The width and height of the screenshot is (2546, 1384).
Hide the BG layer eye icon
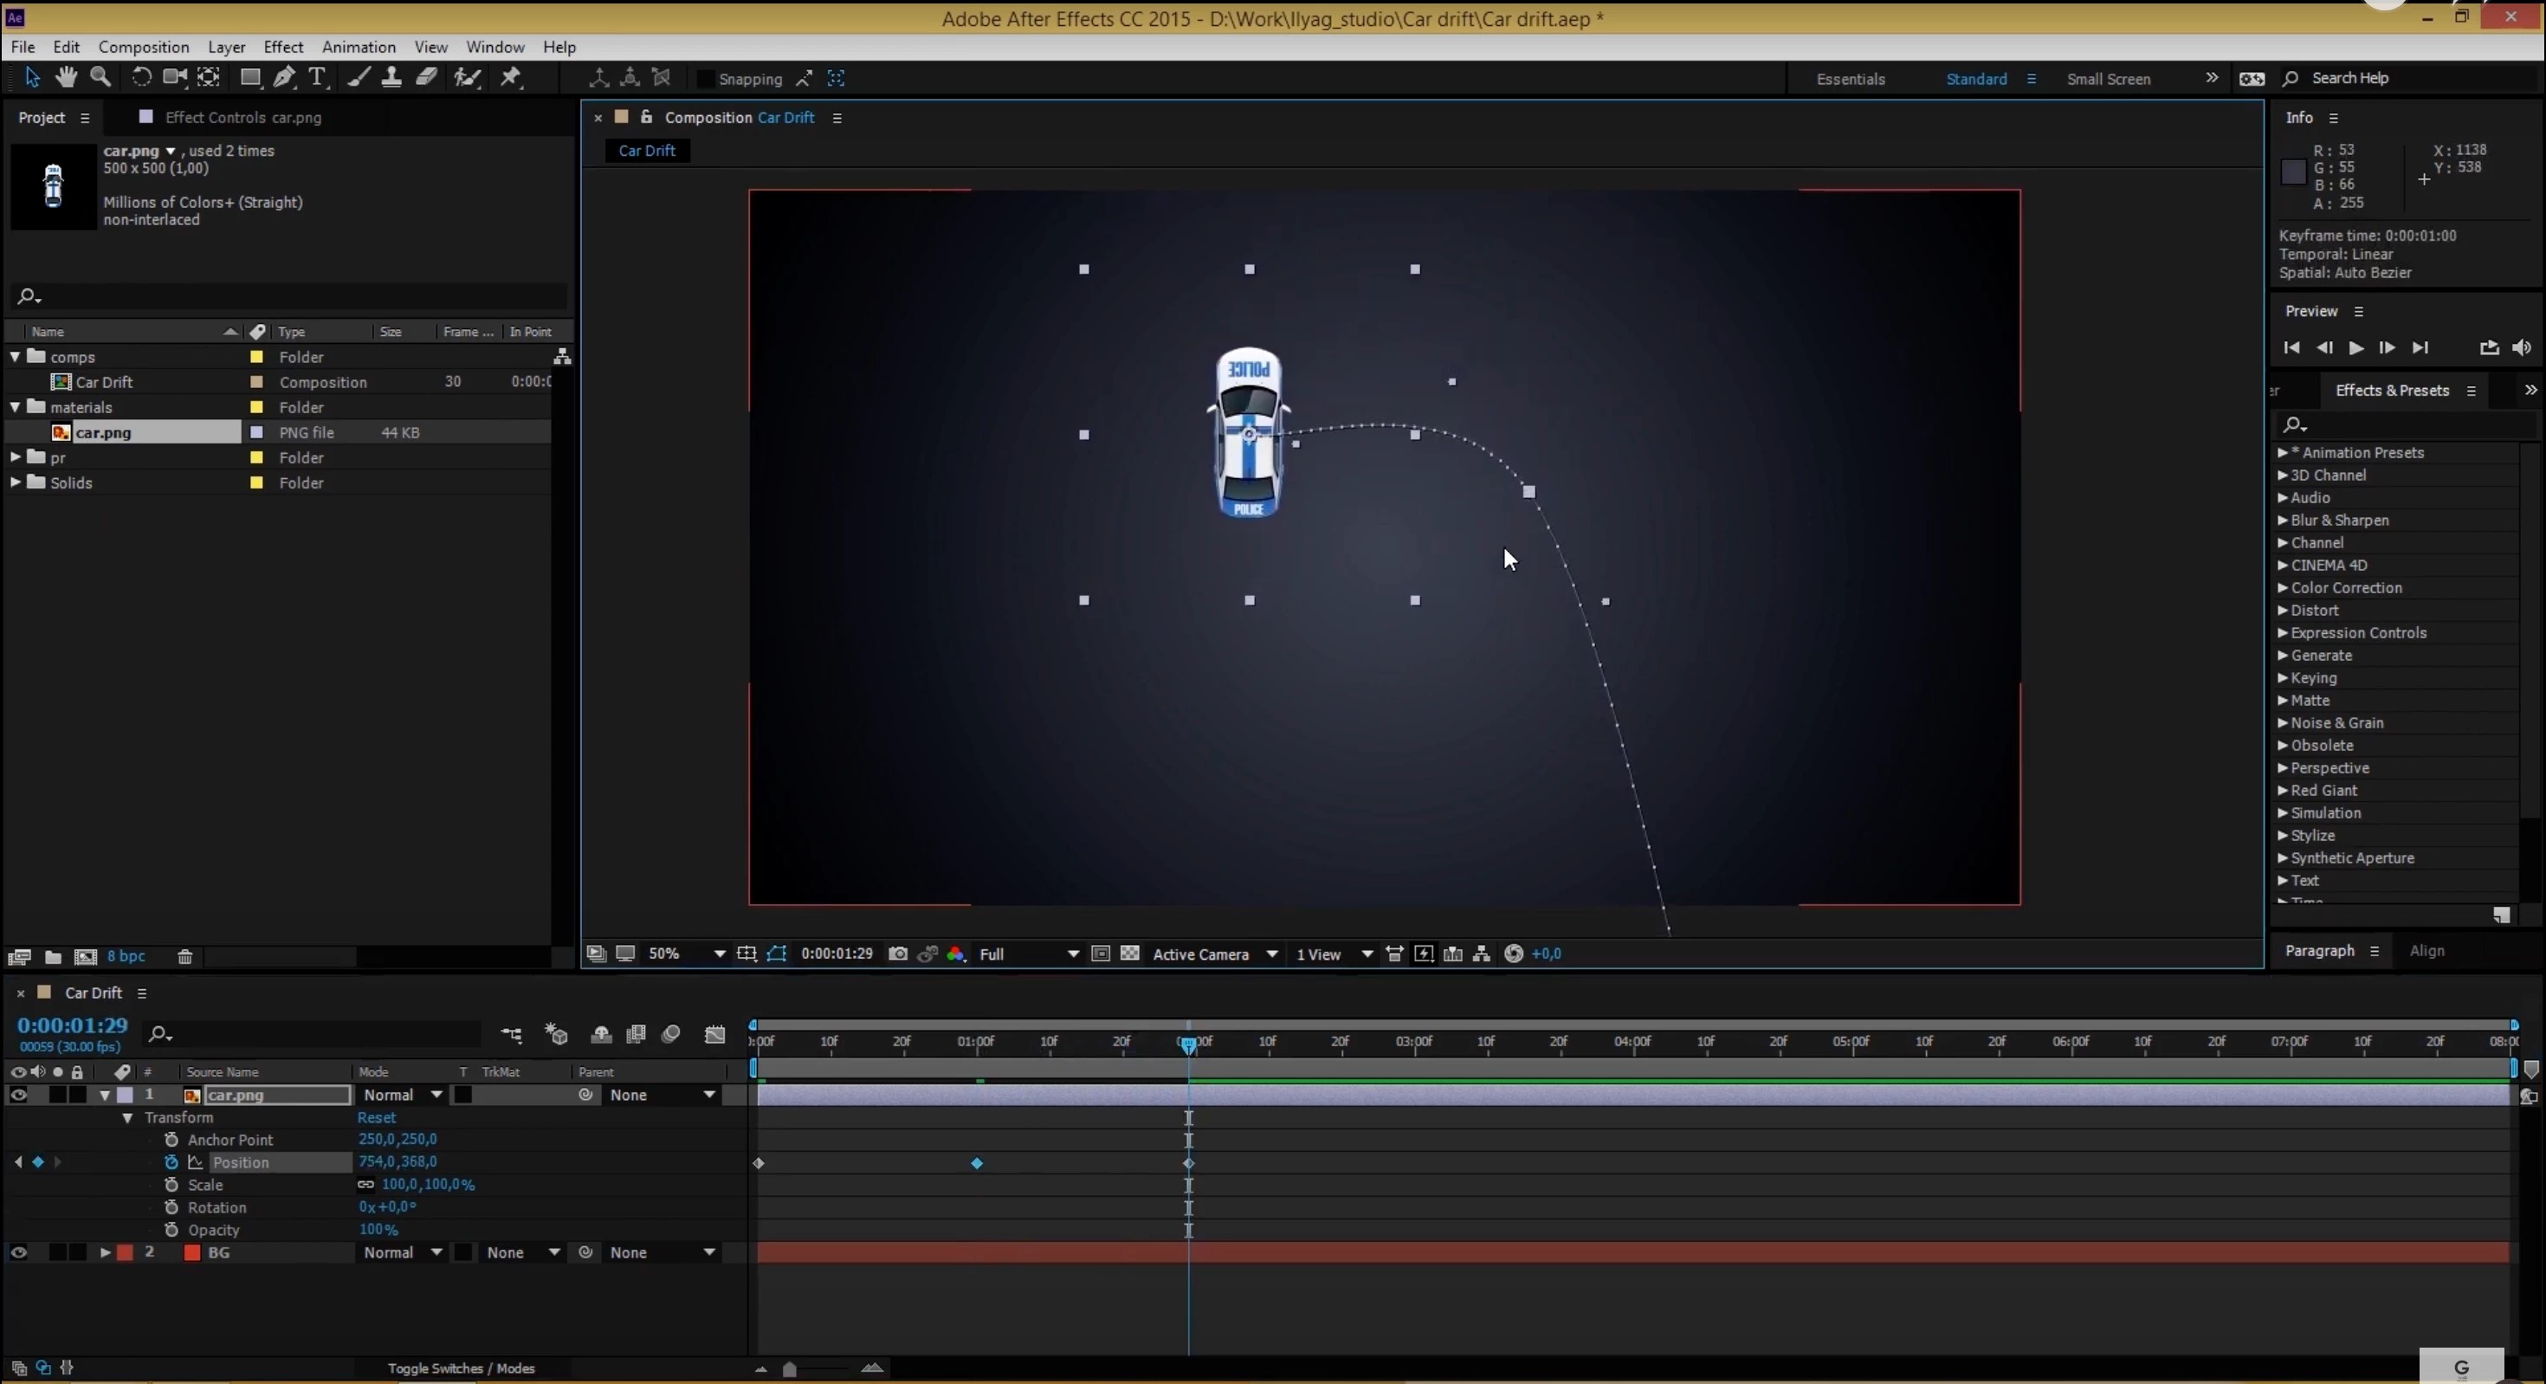tap(18, 1252)
